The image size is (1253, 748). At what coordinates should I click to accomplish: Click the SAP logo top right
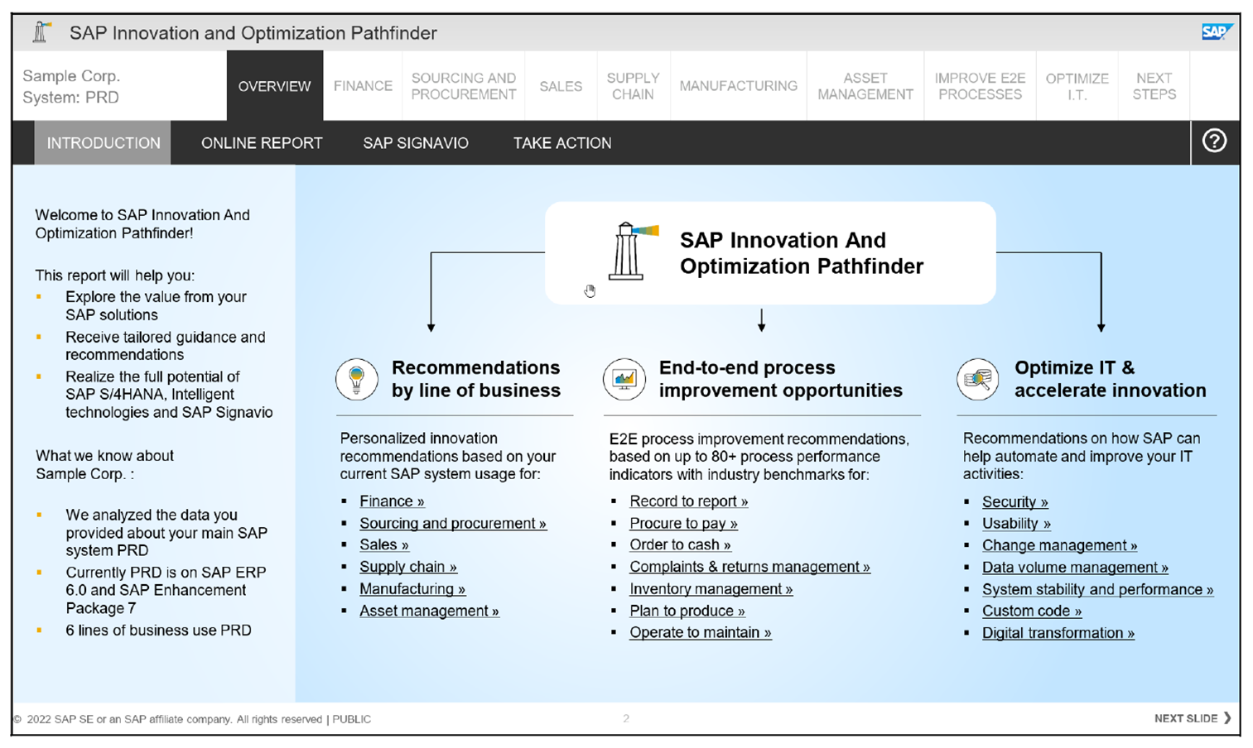click(x=1217, y=31)
